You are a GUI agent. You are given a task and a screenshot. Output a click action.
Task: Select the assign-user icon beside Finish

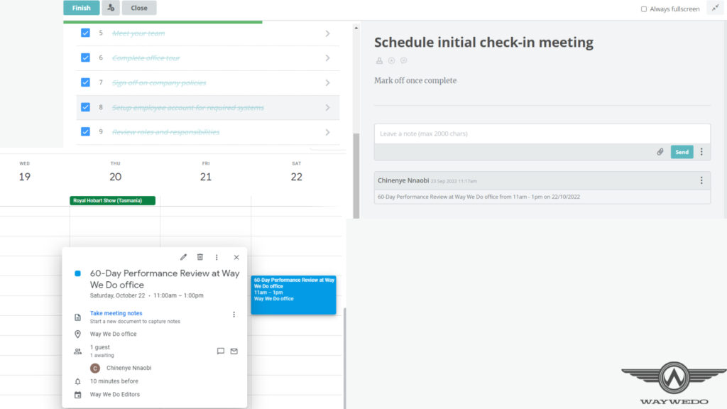click(x=110, y=7)
